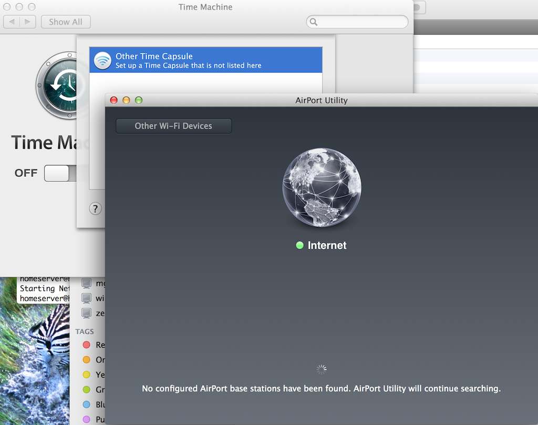Image resolution: width=538 pixels, height=425 pixels.
Task: Select the yellow tag in Finder sidebar
Action: click(87, 375)
